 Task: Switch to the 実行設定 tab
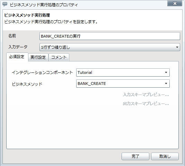(x=38, y=57)
